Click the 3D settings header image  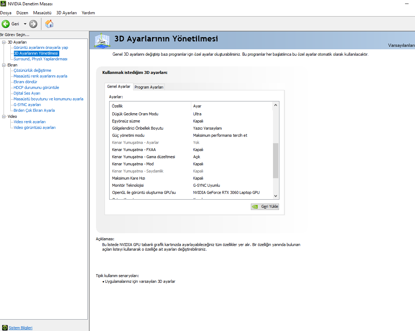(x=102, y=40)
